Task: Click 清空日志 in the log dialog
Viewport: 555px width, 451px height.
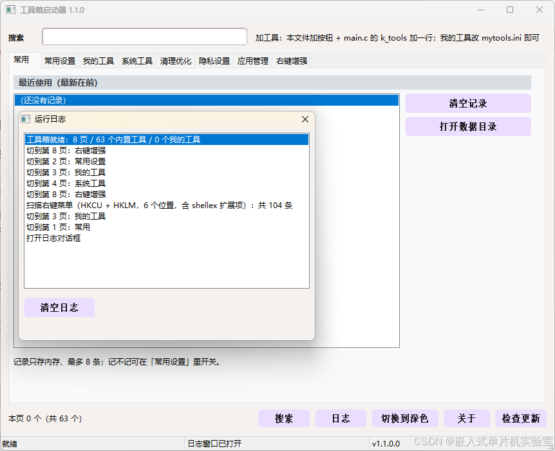Action: (x=59, y=307)
